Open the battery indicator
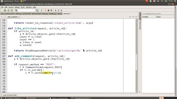The image size is (177, 99). coord(158,1)
